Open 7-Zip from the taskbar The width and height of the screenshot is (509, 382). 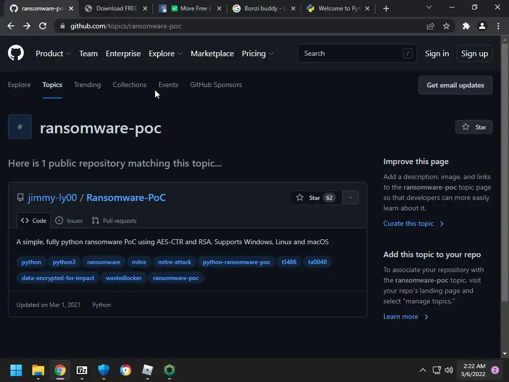tap(82, 370)
